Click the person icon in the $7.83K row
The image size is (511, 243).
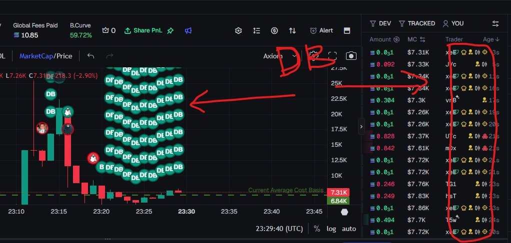[477, 196]
